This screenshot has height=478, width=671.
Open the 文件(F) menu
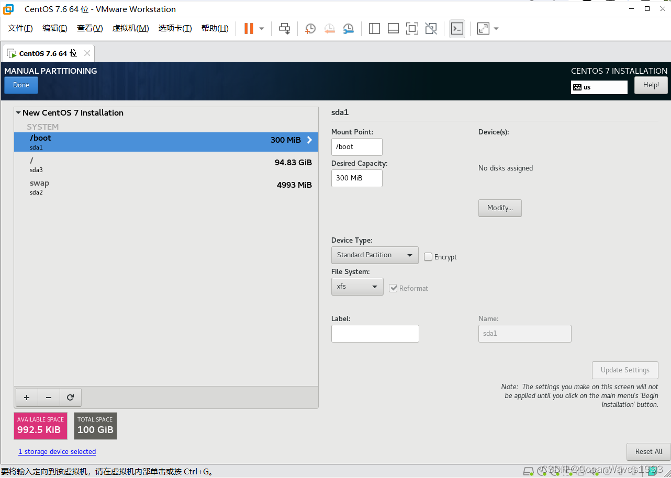pos(20,28)
